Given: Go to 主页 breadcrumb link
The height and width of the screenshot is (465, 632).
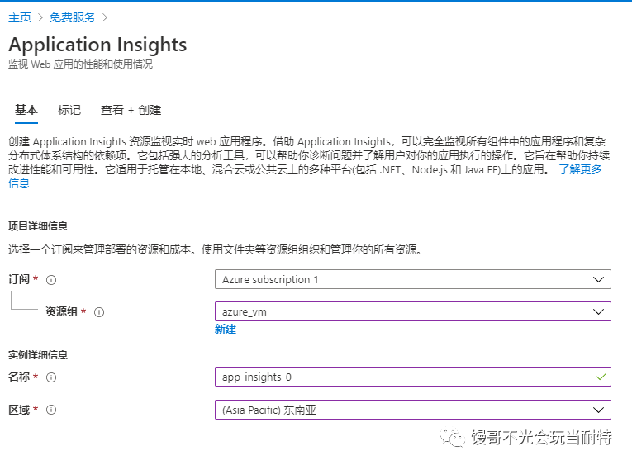Looking at the screenshot, I should [20, 17].
